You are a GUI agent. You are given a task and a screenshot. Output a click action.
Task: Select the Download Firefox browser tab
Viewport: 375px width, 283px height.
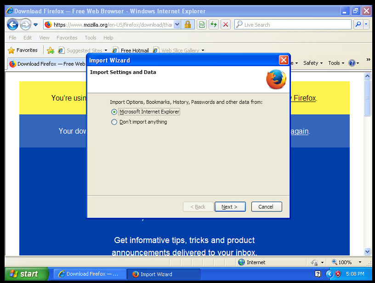point(47,64)
